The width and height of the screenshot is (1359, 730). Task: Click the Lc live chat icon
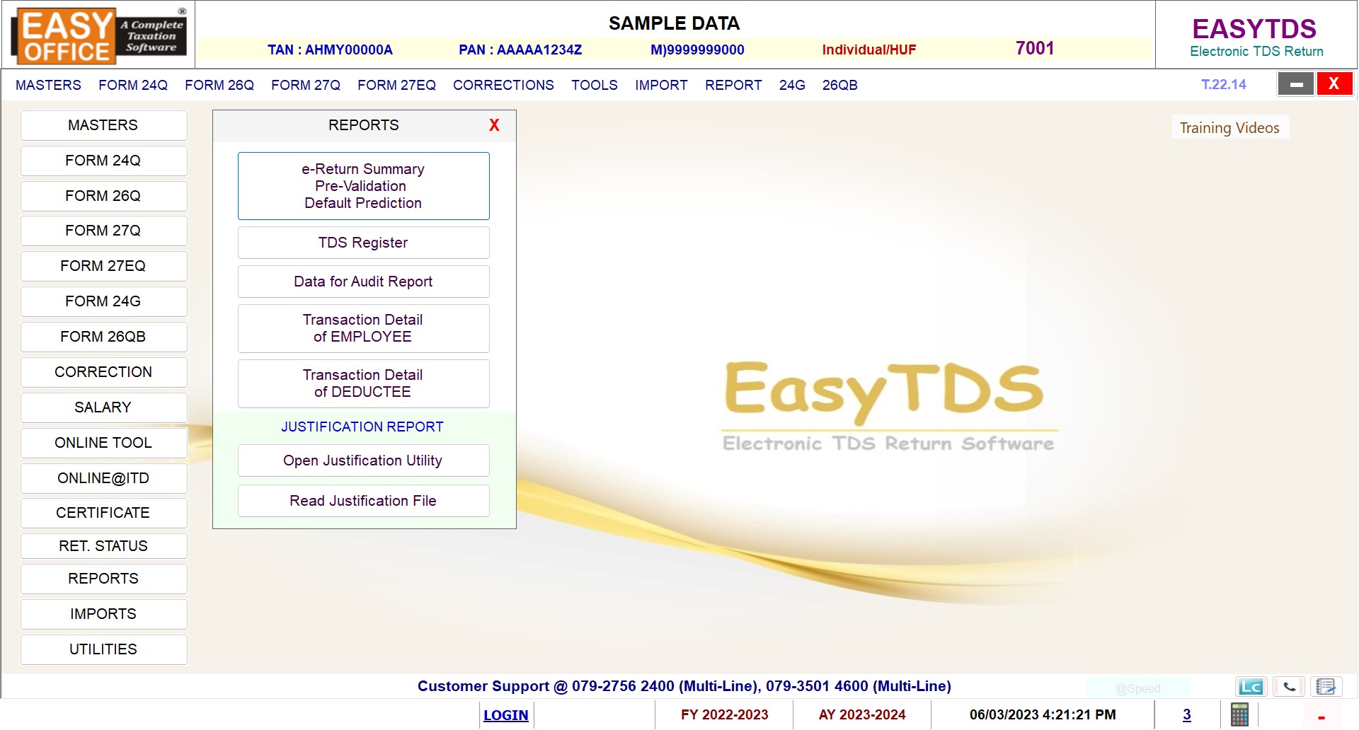pos(1251,686)
